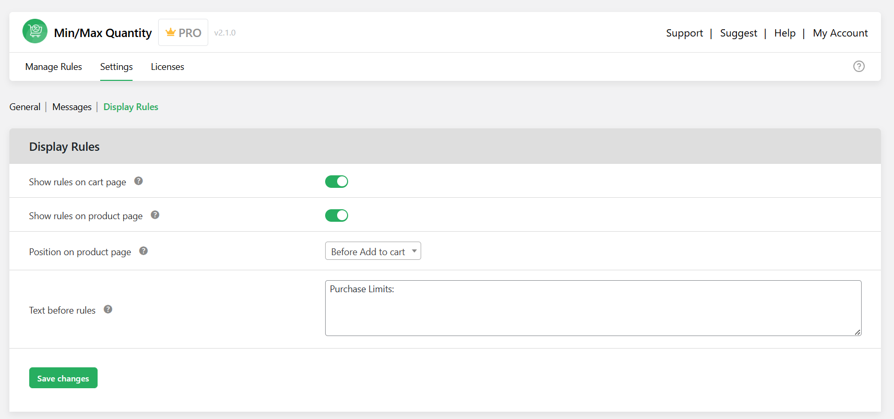
Task: Click the Min/Max Quantity plugin logo icon
Action: (34, 31)
